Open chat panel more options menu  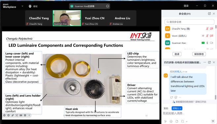[205, 62]
